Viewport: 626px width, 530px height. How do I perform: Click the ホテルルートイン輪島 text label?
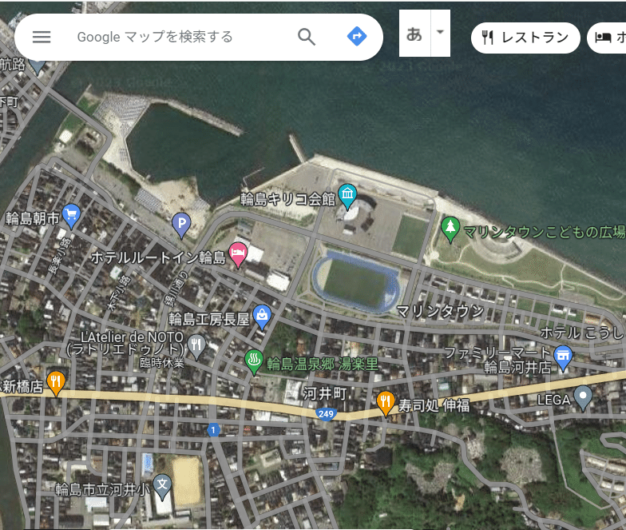(x=158, y=257)
